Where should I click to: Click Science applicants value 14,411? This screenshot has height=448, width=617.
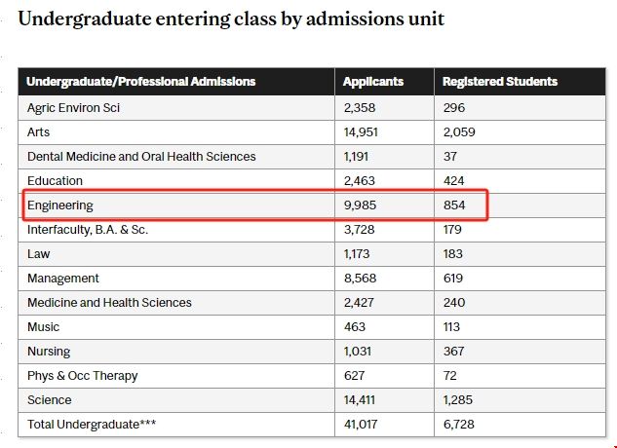(x=361, y=400)
